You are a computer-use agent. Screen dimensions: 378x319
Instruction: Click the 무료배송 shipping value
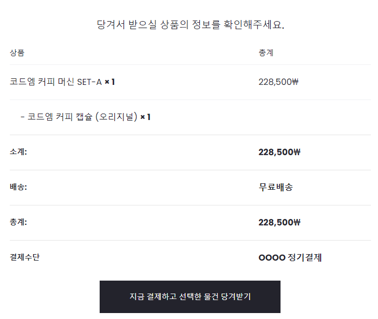276,187
